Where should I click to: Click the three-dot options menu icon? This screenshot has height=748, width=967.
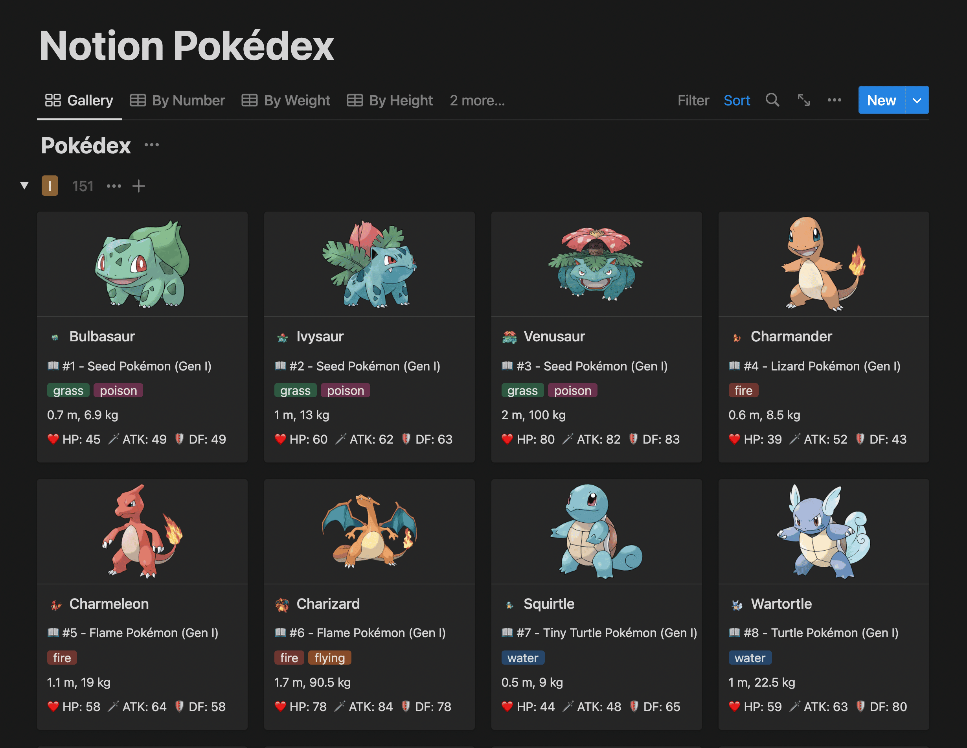(835, 99)
